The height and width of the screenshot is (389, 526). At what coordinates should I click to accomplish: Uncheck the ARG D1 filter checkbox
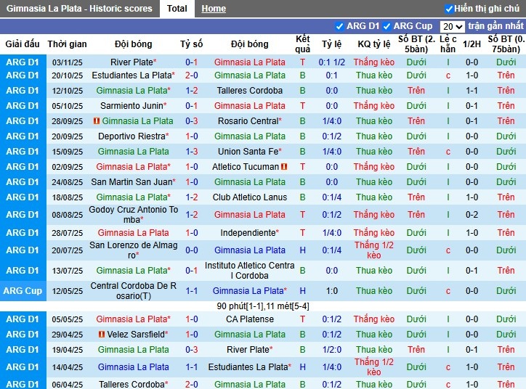pyautogui.click(x=339, y=26)
